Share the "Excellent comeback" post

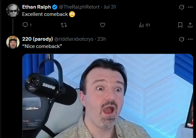[x=190, y=25]
